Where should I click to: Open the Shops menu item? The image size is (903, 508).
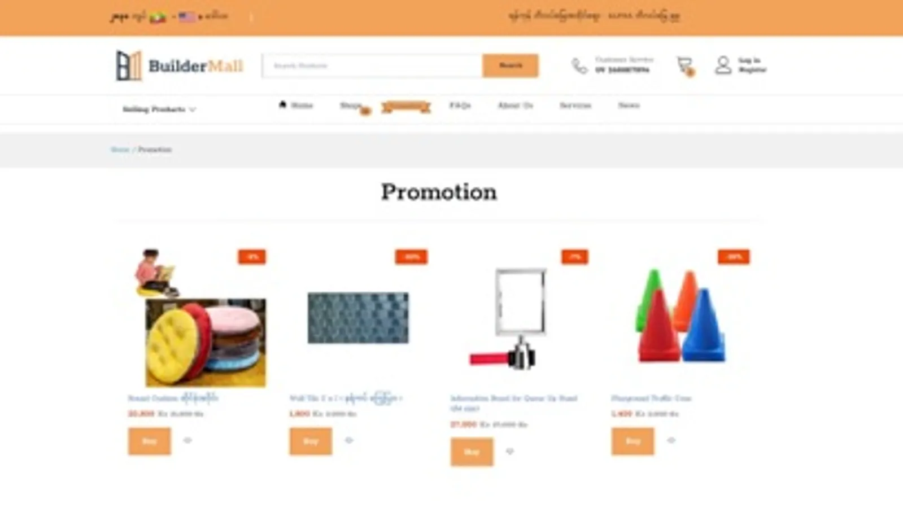(351, 106)
